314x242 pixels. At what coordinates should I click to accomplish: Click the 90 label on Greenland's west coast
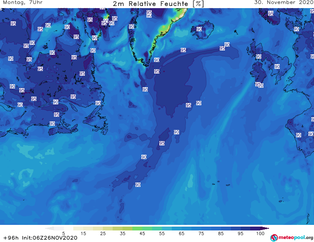[132, 27]
